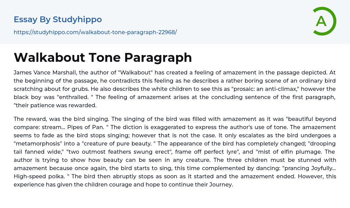Viewport: 350px width, 208px height.
Task: Click the "Walkabout Tone Paragraph" title heading
Action: [103, 57]
